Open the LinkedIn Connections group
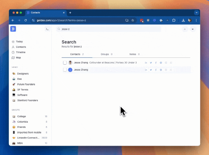 tap(30, 138)
